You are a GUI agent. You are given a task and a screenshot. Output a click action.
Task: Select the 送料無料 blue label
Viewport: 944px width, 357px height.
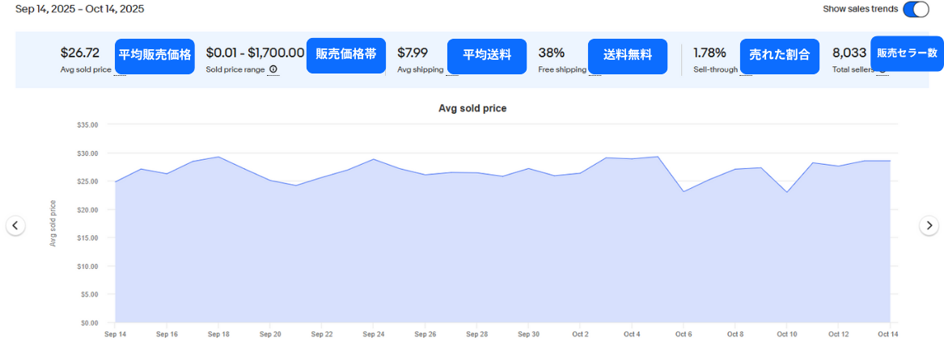pyautogui.click(x=627, y=56)
